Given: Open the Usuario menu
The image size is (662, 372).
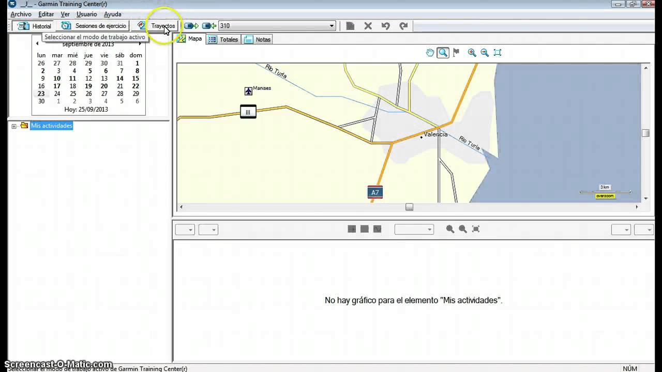Looking at the screenshot, I should [x=87, y=14].
